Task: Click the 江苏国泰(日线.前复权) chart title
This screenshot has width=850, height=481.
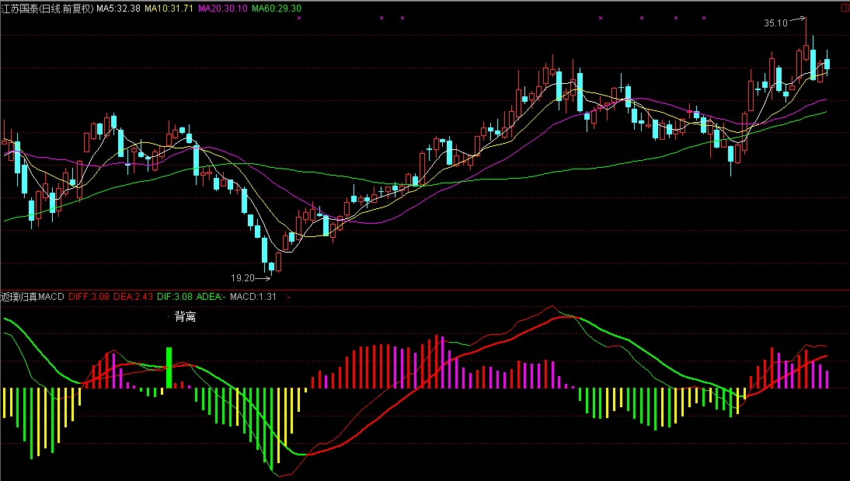Action: tap(47, 9)
